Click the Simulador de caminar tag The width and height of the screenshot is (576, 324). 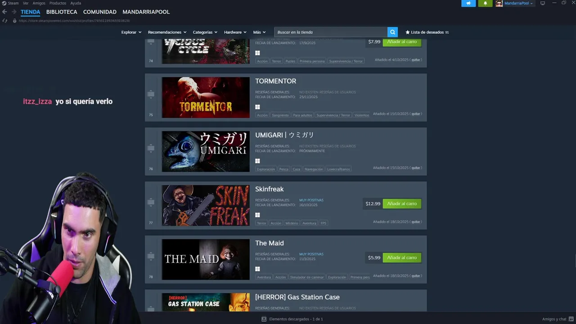[x=306, y=277]
